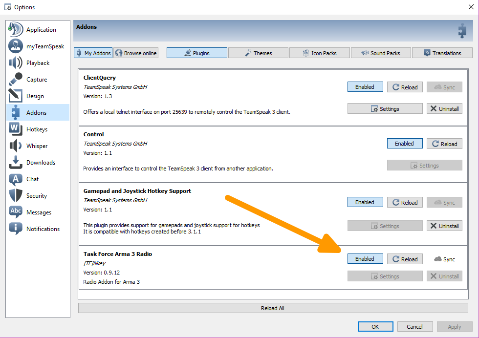Click the puzzle piece icon in Addons header
This screenshot has width=479, height=338.
tap(462, 31)
